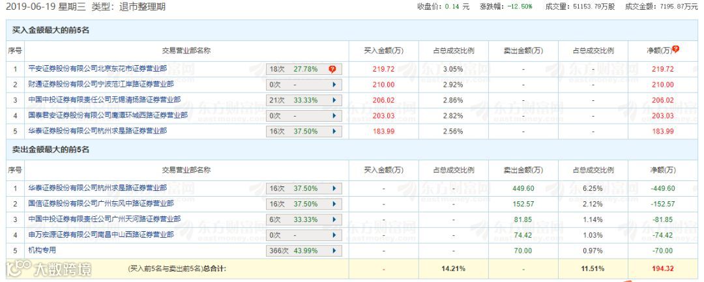
Task: Click the 2.12% ratio cell
Action: tap(593, 204)
